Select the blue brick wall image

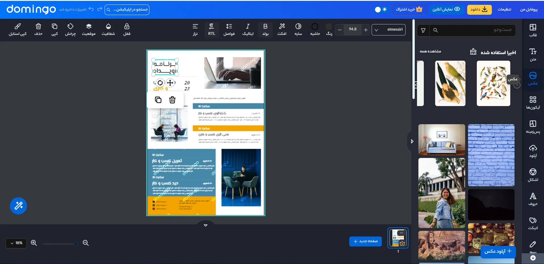click(491, 155)
